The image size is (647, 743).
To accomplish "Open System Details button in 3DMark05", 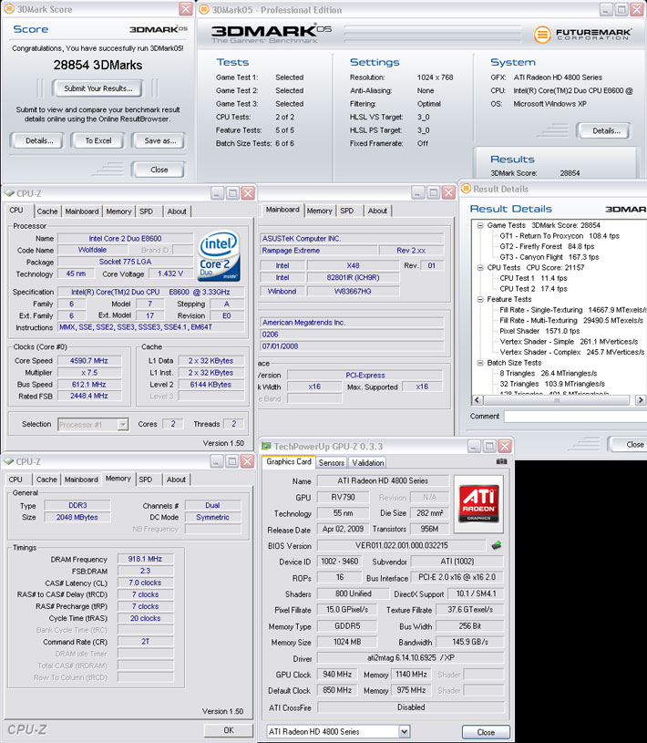I will [x=606, y=130].
